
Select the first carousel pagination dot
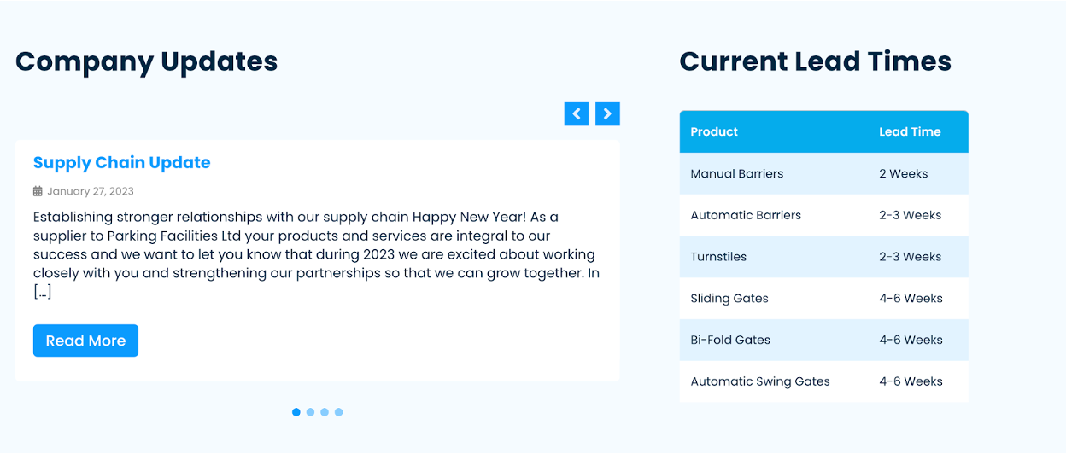pos(296,412)
